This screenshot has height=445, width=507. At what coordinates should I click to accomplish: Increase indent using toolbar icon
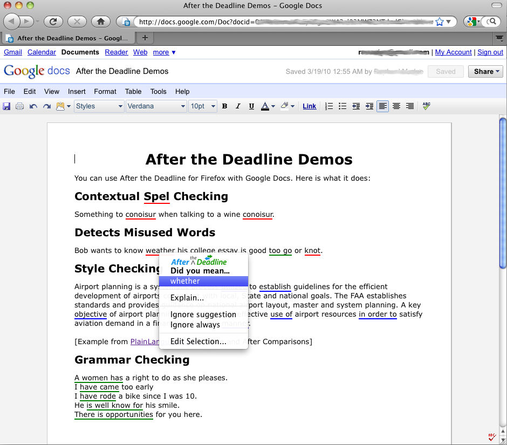(x=369, y=106)
